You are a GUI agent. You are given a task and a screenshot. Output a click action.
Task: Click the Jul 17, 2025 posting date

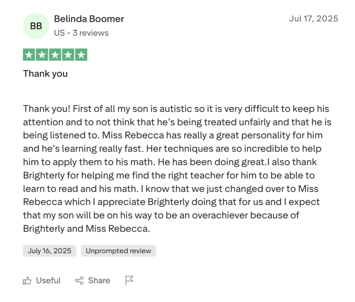click(313, 19)
